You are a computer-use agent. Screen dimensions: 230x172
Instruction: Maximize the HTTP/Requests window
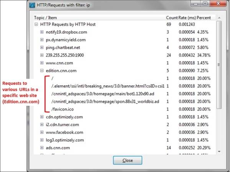205,3
